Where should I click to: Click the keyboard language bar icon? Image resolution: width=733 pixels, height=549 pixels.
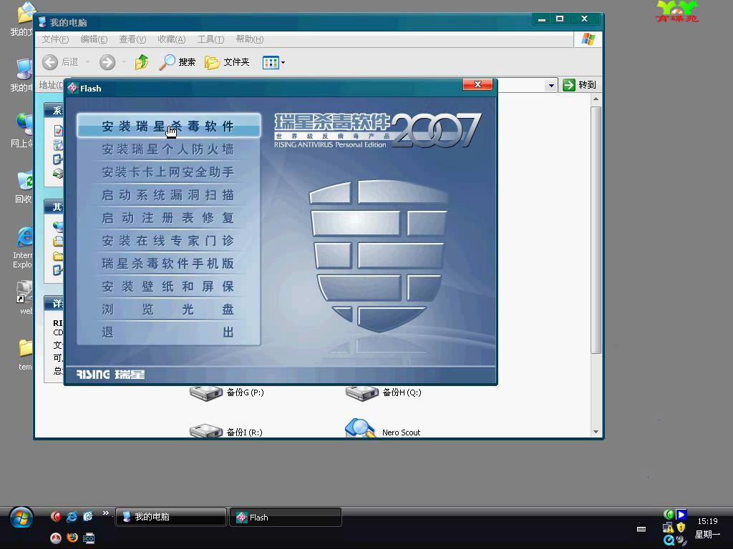coord(641,529)
